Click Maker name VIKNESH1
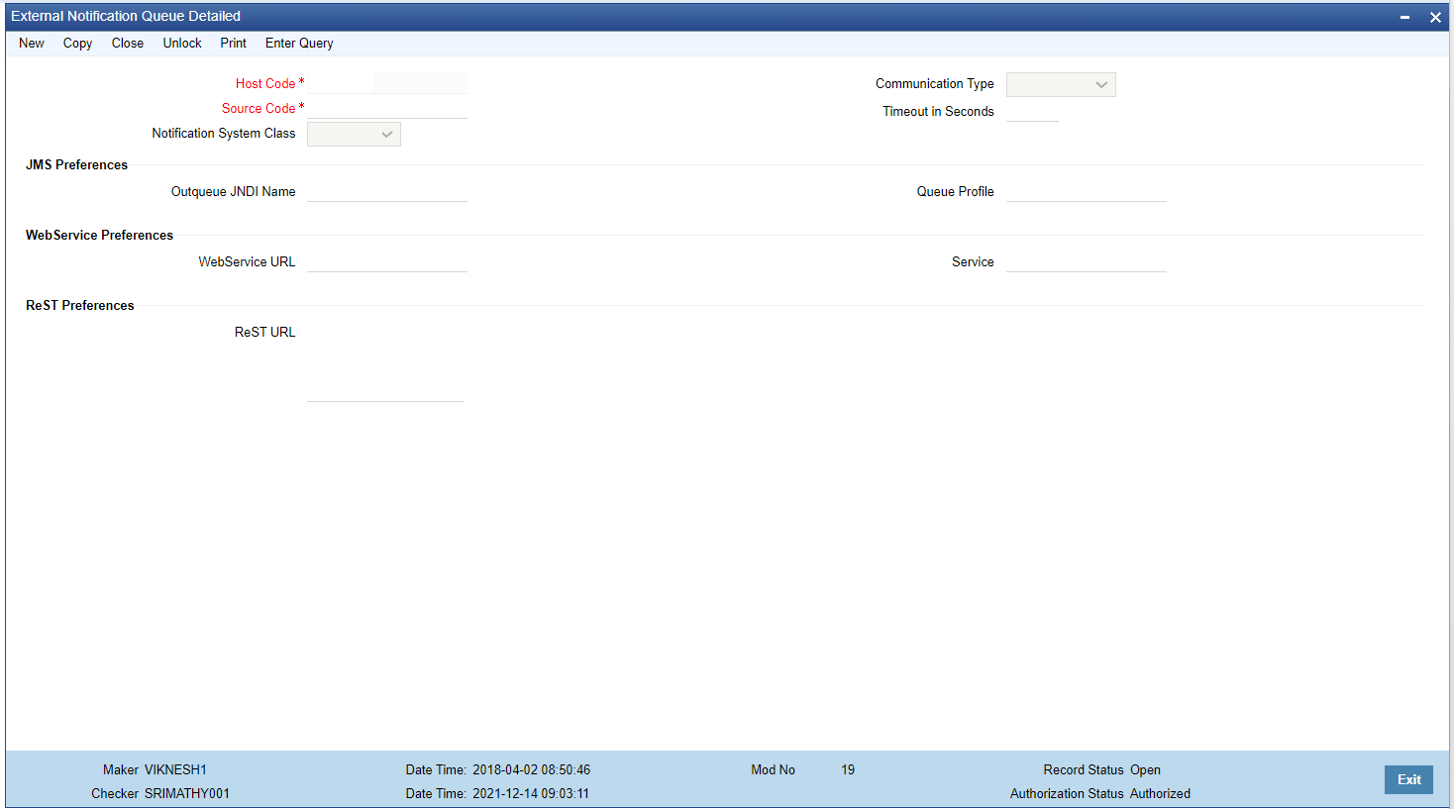 [175, 770]
